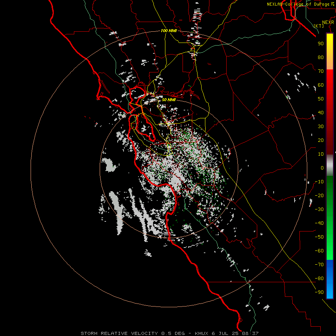Click the "NEXLAB-College of DuPage" header text
The image size is (336, 336).
[298, 4]
